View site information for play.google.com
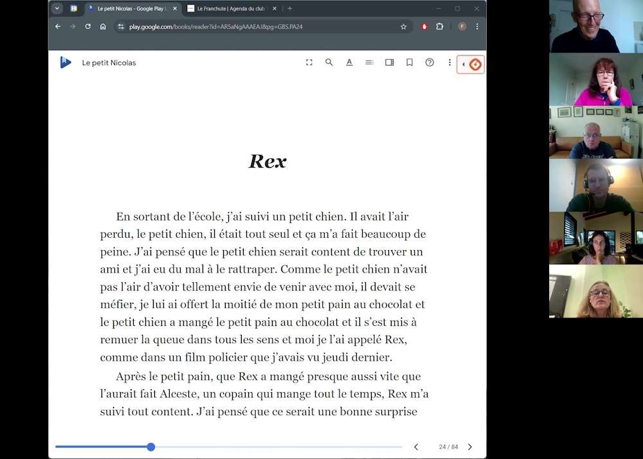Image resolution: width=643 pixels, height=459 pixels. click(121, 26)
